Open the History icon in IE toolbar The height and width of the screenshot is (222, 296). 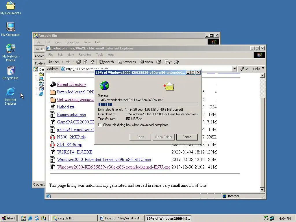coord(159,62)
